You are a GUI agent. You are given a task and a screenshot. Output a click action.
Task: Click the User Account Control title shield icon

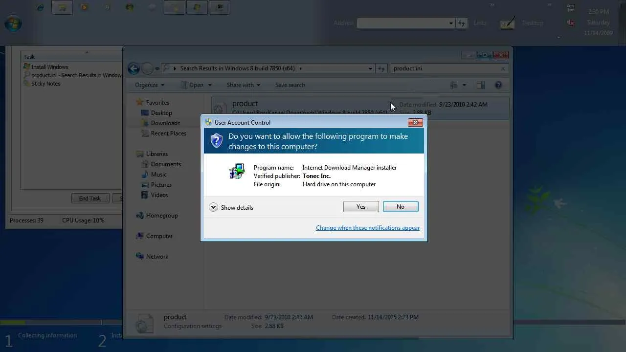coord(209,122)
